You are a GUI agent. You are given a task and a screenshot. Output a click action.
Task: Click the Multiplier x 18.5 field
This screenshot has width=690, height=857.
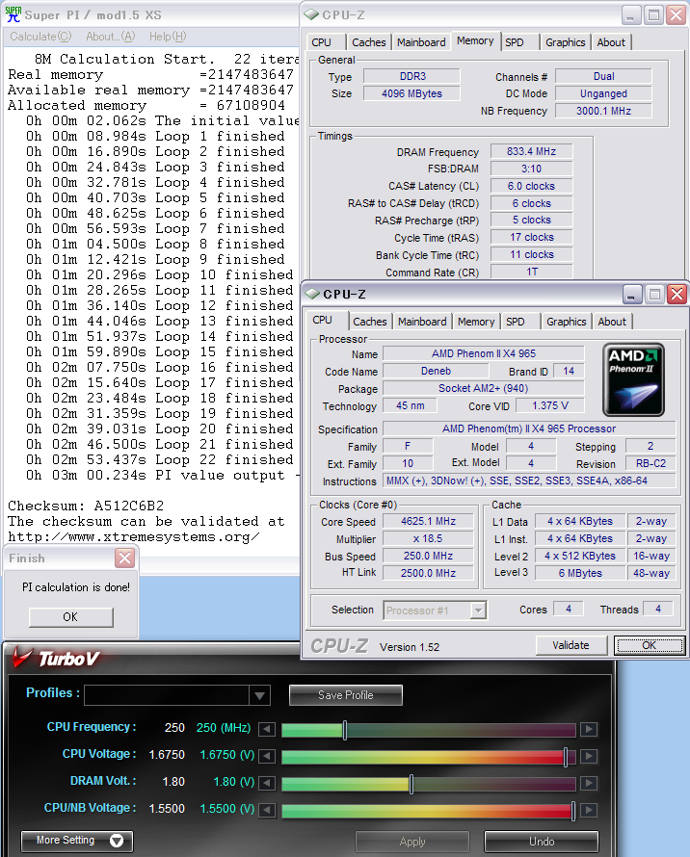(x=428, y=539)
